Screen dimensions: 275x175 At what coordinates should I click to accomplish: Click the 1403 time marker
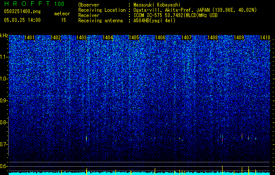click(x=82, y=38)
